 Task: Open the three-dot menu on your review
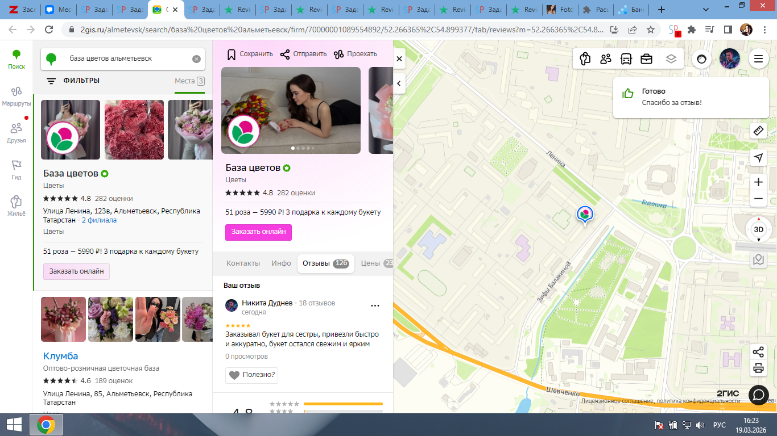(x=375, y=305)
